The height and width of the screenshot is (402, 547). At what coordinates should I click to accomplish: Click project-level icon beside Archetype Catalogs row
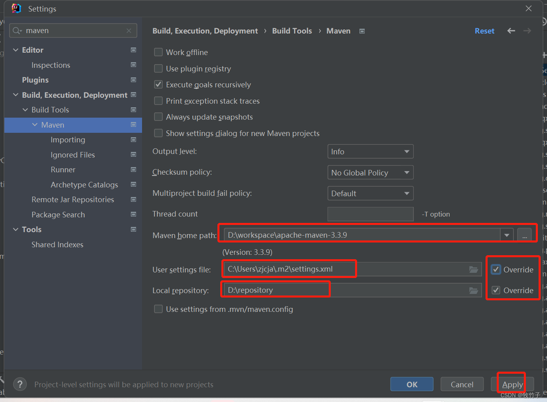pyautogui.click(x=133, y=184)
